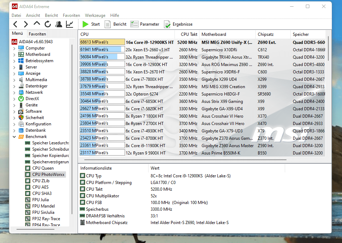
Task: Select the FPU Julia benchmark
Action: (41, 200)
